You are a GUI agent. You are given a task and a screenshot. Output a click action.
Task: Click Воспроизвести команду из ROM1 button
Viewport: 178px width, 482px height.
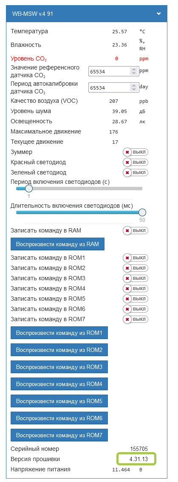[59, 333]
